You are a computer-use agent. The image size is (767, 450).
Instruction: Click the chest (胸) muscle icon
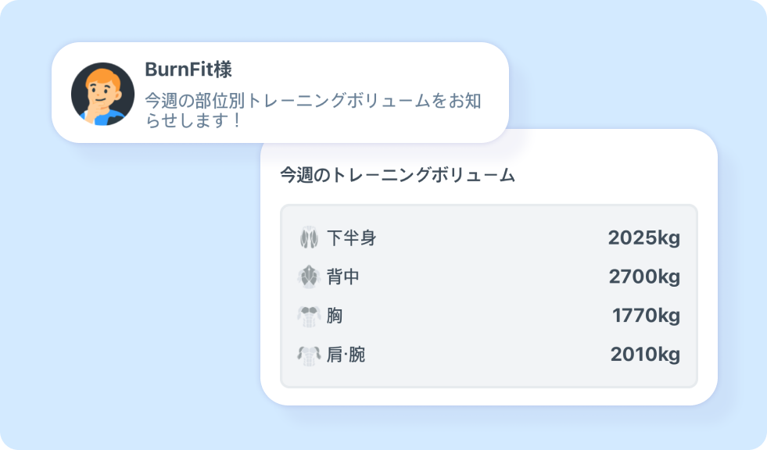click(309, 316)
